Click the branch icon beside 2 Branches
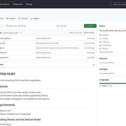The image size is (126, 126). tap(7, 26)
